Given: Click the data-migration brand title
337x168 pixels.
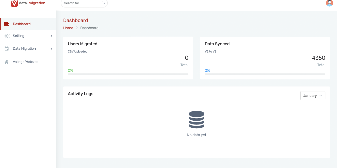Looking at the screenshot, I should coord(32,3).
